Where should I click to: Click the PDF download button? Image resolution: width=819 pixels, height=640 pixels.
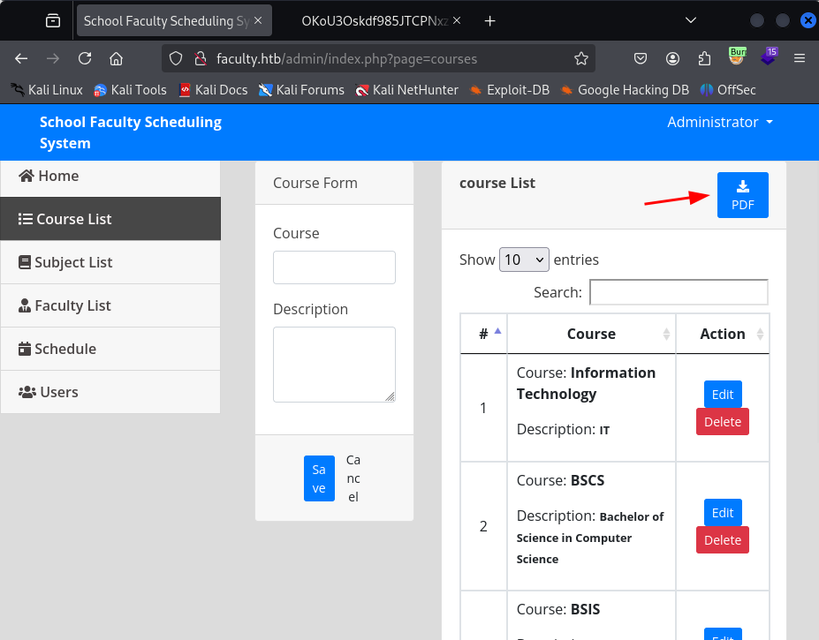(742, 195)
